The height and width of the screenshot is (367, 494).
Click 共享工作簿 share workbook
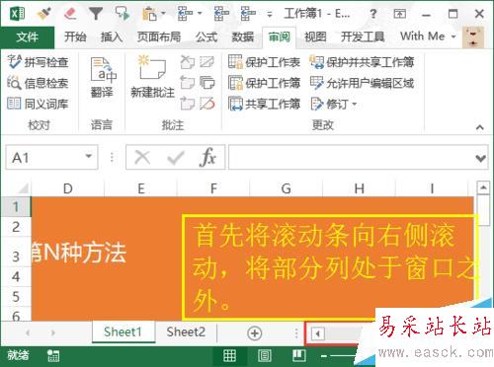[264, 104]
